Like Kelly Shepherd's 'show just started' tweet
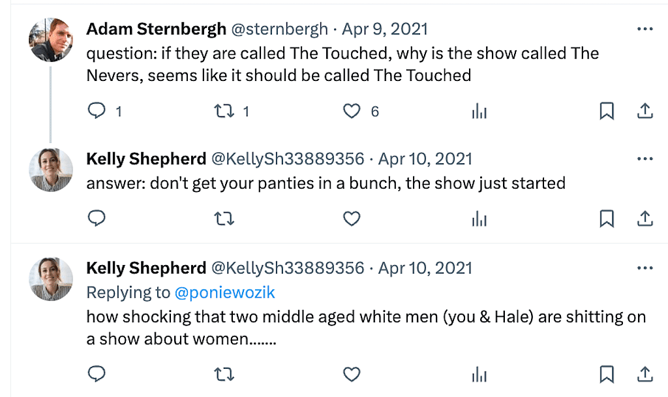 [352, 219]
